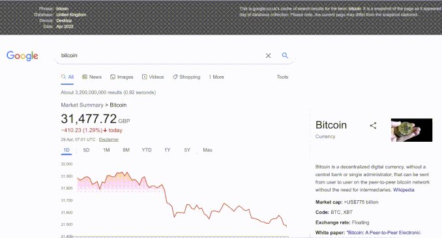Switch chart to YTD range
Image resolution: width=442 pixels, height=238 pixels.
pyautogui.click(x=147, y=150)
